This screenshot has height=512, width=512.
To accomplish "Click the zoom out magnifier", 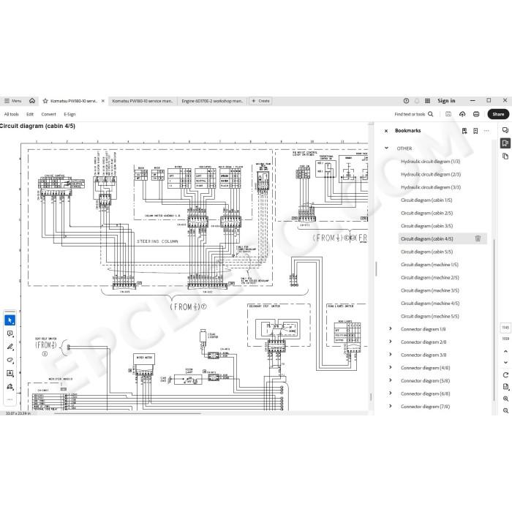I will pyautogui.click(x=505, y=410).
